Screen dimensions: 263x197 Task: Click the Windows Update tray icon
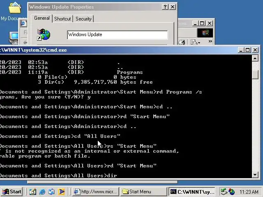coord(232,192)
